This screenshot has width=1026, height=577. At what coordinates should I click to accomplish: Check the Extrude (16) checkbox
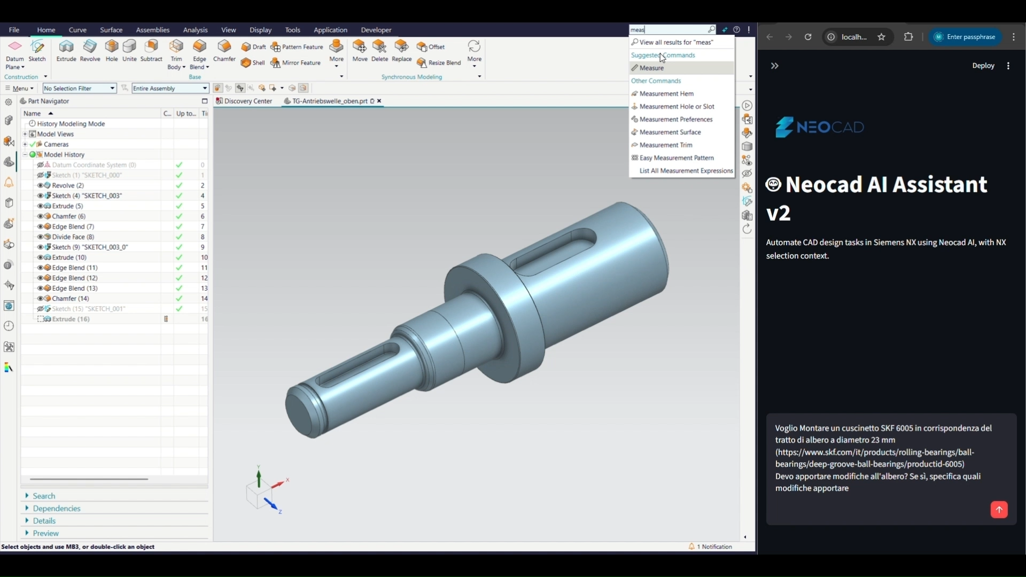click(41, 319)
